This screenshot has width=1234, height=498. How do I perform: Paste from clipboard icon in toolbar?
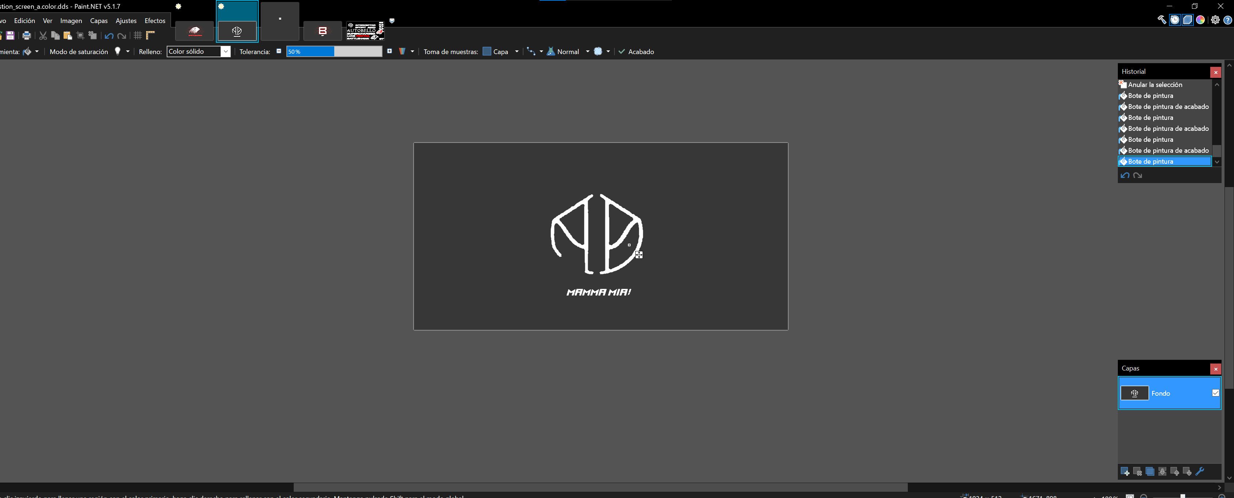click(x=68, y=35)
